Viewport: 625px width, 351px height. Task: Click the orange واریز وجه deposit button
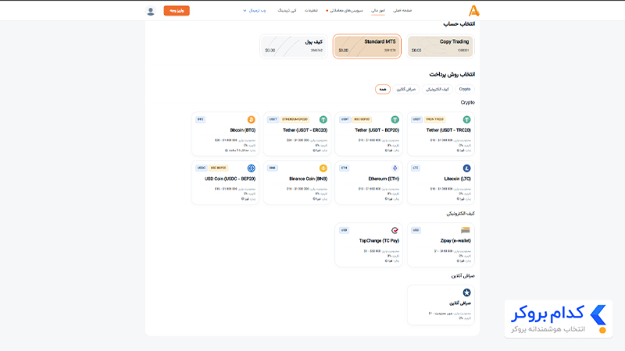[x=177, y=11]
